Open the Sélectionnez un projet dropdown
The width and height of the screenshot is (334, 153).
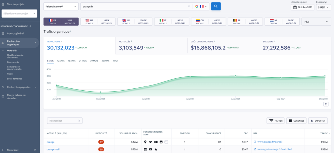19,13
